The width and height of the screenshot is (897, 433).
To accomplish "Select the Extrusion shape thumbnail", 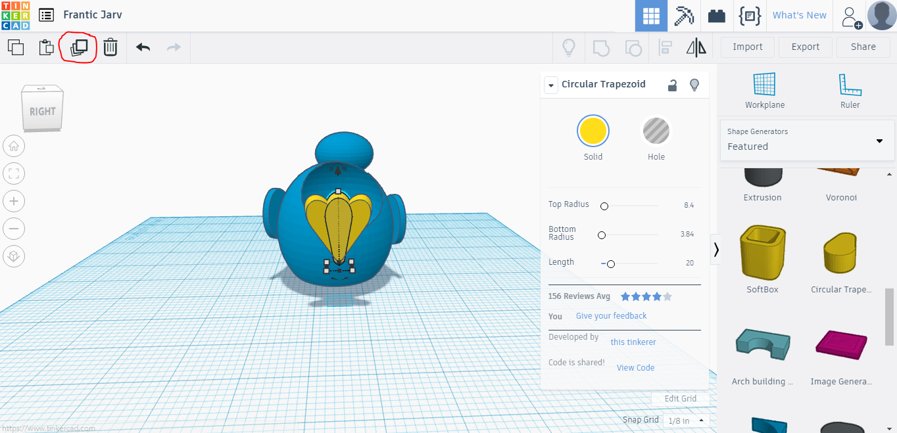I will [x=763, y=177].
